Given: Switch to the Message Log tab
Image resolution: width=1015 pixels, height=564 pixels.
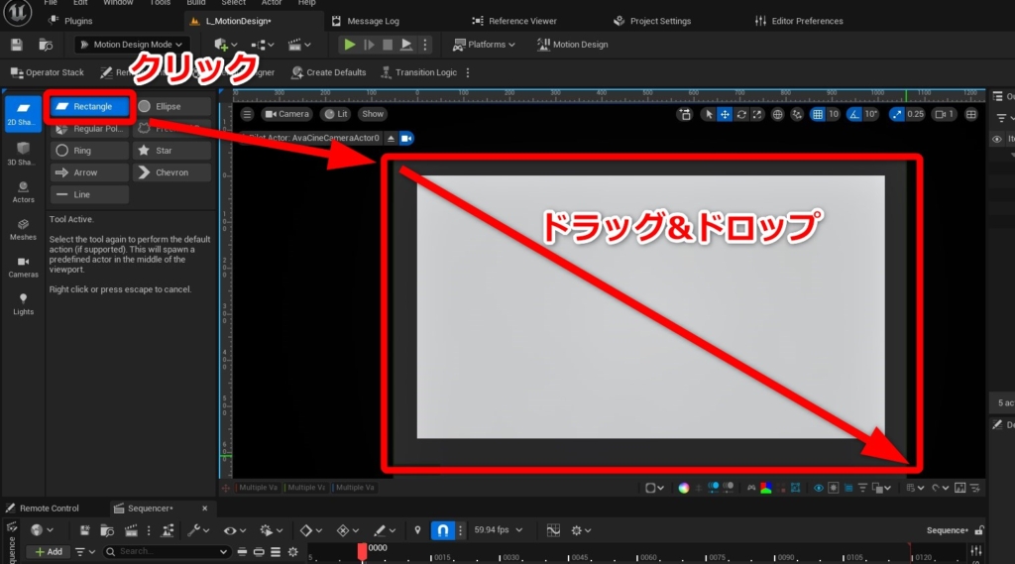Looking at the screenshot, I should pos(366,21).
